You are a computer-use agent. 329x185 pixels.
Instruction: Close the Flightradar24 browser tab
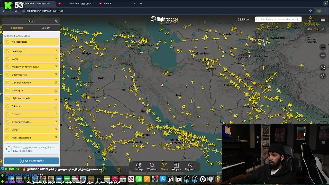click(x=53, y=3)
